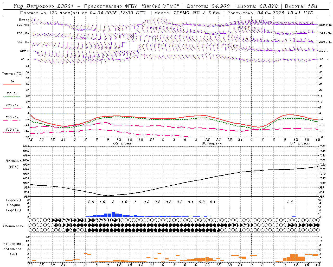Select the 'Модель COSMO-RU / 6.6км' label
Image resolution: width=333 pixels, height=267 pixels.
tap(187, 13)
